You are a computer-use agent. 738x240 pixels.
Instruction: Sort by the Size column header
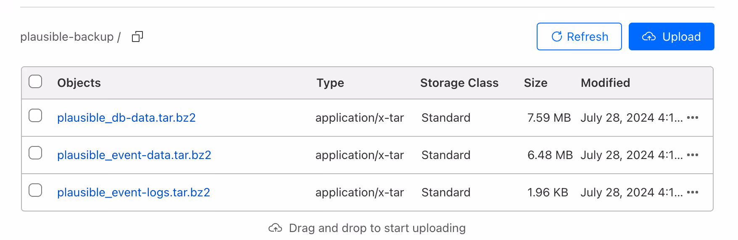tap(535, 83)
